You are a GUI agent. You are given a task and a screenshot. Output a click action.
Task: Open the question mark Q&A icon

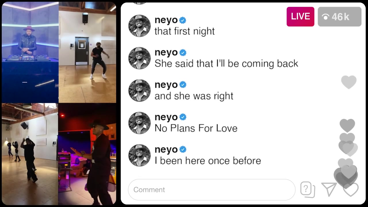(x=308, y=189)
